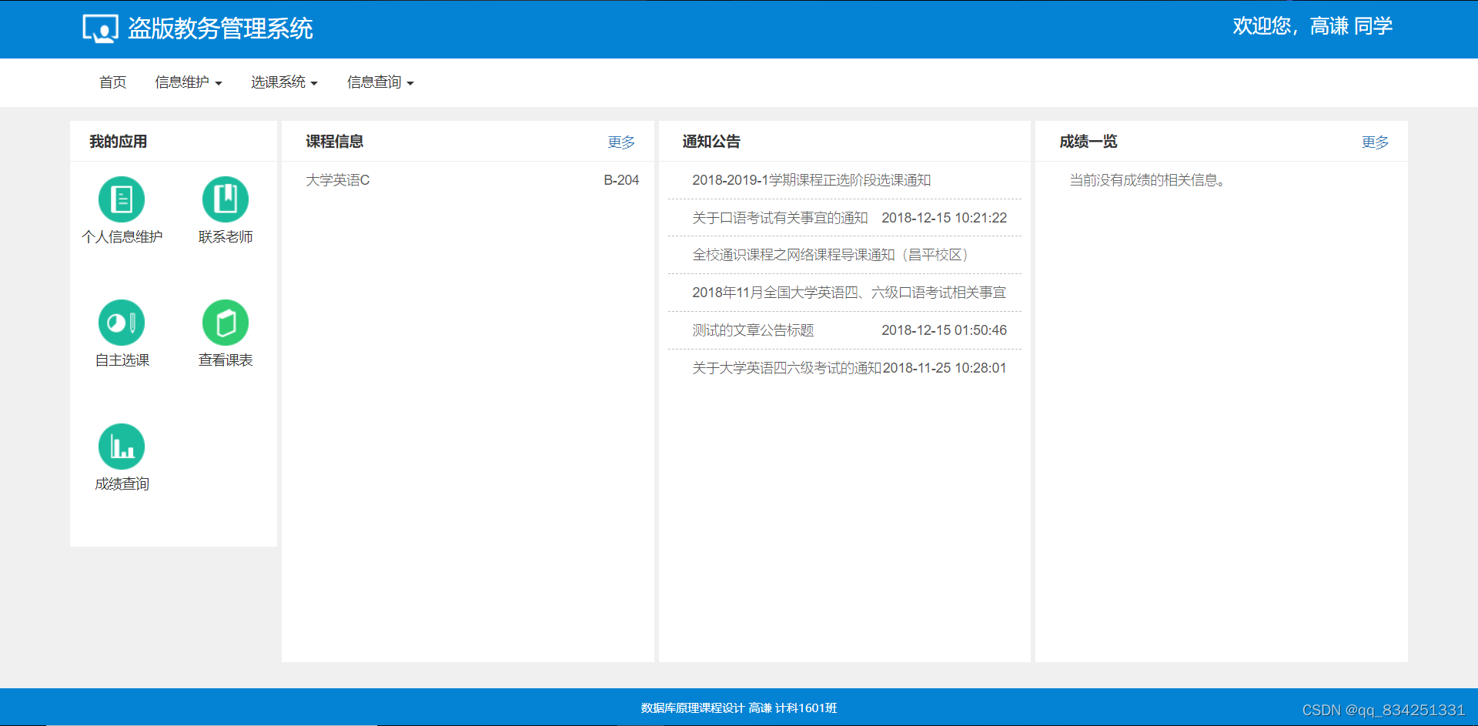The width and height of the screenshot is (1478, 726).
Task: Open notice 2018年11月全国大学英语四、六级口语考试相关事宜
Action: [x=849, y=293]
